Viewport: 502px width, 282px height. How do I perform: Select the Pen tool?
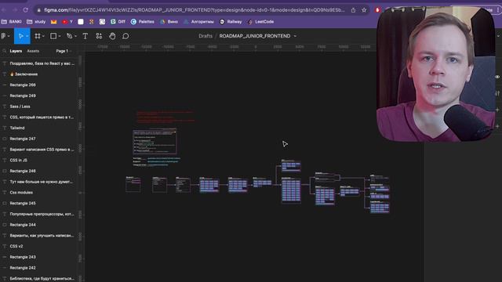click(69, 36)
